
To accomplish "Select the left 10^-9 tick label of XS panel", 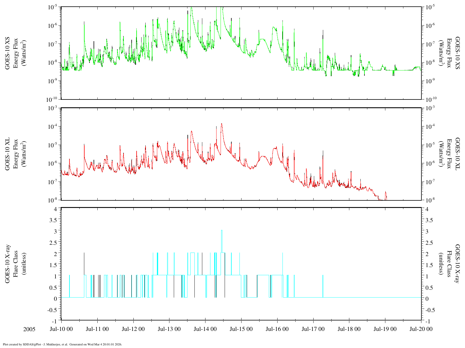I will (53, 81).
